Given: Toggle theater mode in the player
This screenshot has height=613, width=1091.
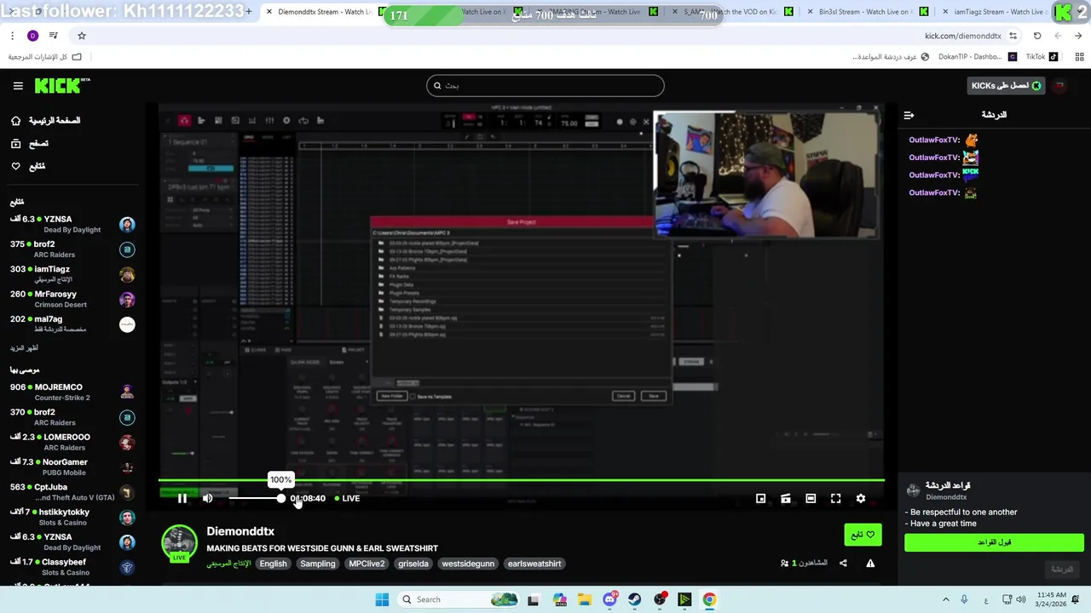Looking at the screenshot, I should [x=811, y=498].
